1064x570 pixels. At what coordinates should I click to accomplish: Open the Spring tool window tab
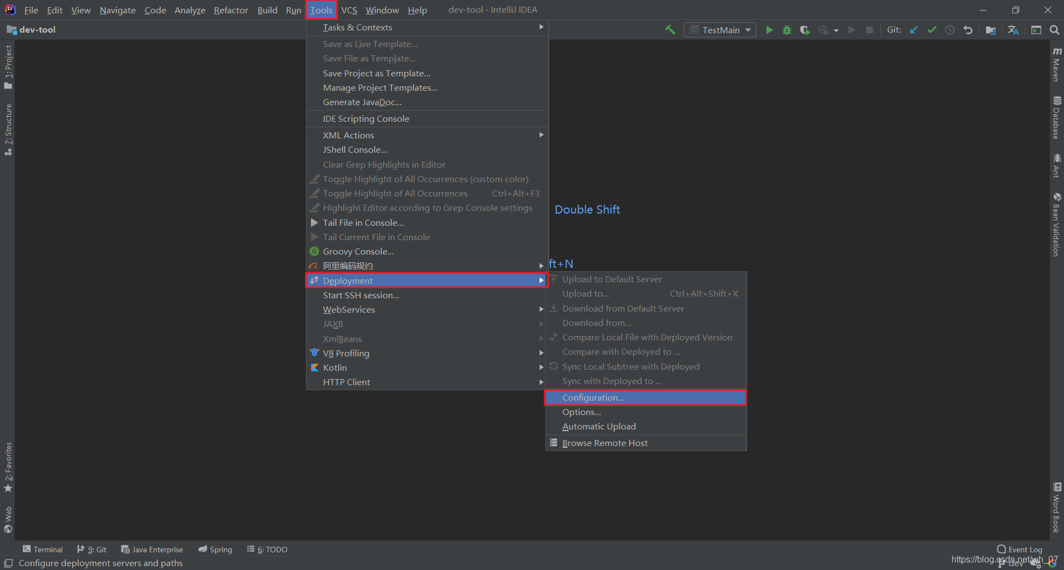point(216,549)
